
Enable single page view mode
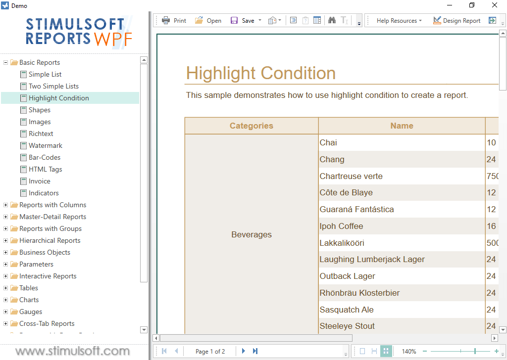click(363, 351)
